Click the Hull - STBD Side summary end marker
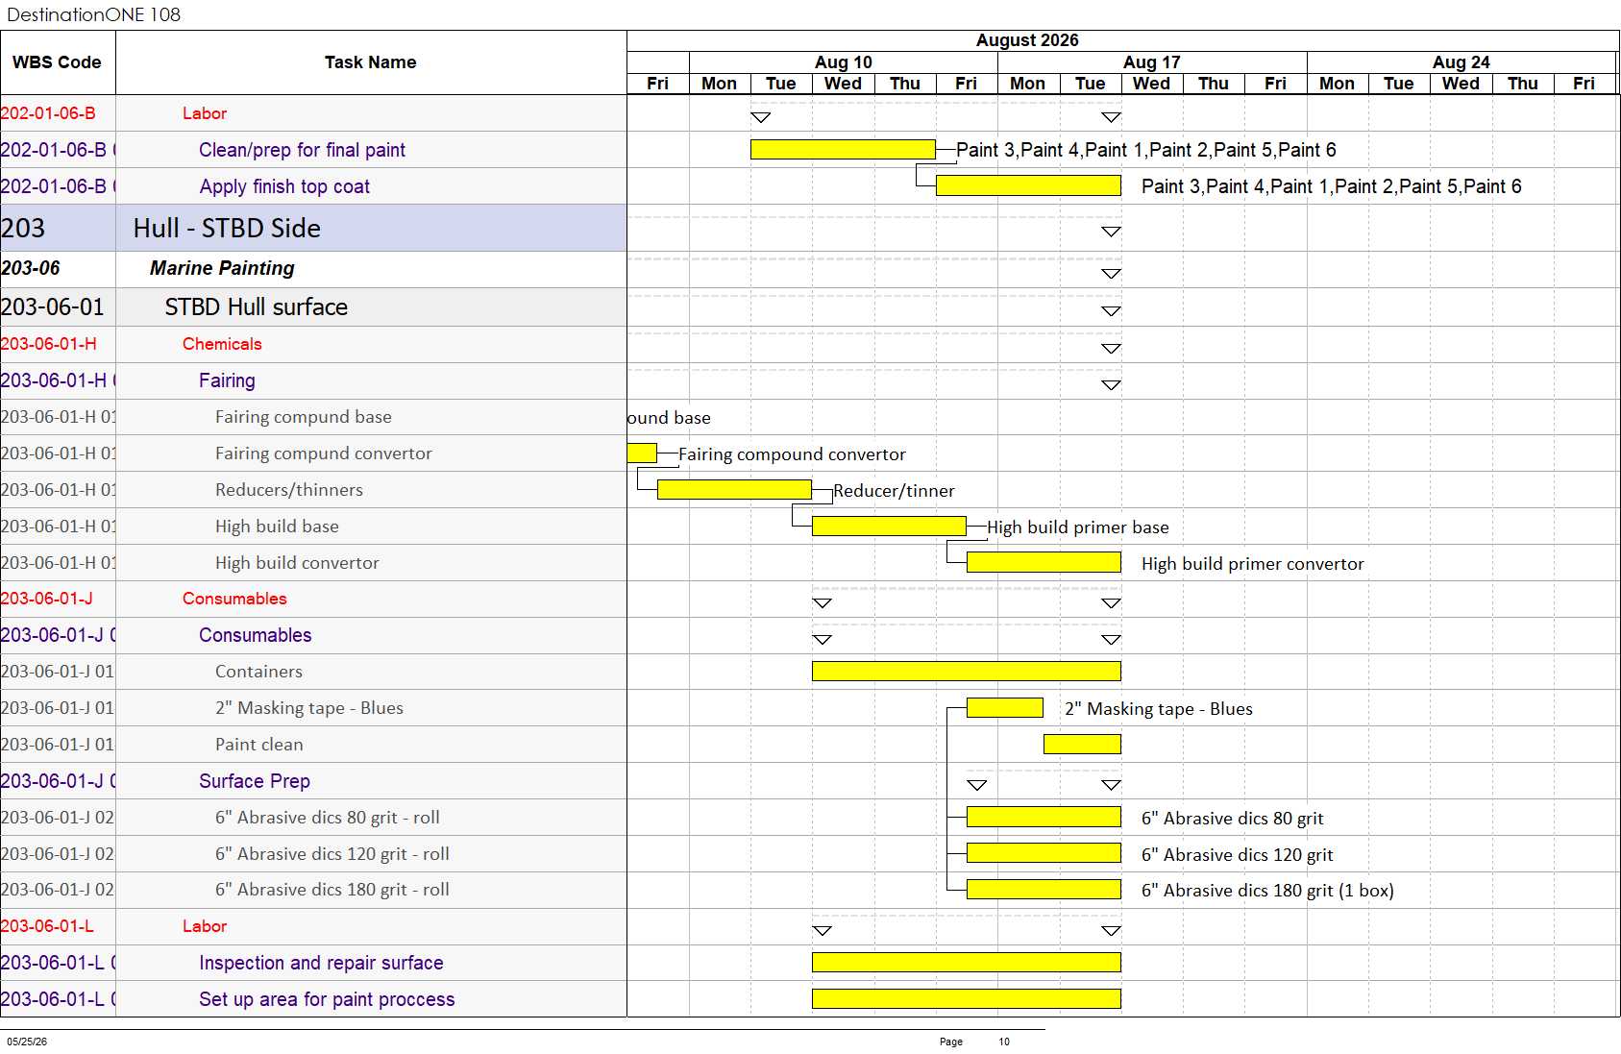The image size is (1621, 1054). tap(1111, 232)
